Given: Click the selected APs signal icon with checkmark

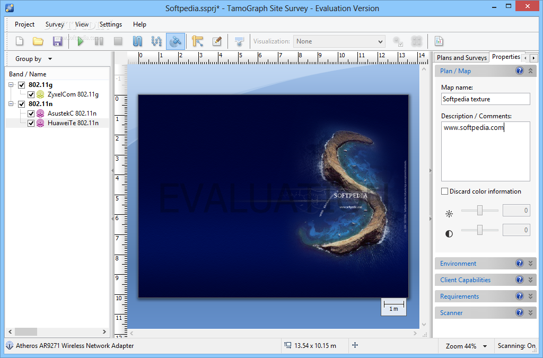Looking at the screenshot, I should (x=398, y=41).
